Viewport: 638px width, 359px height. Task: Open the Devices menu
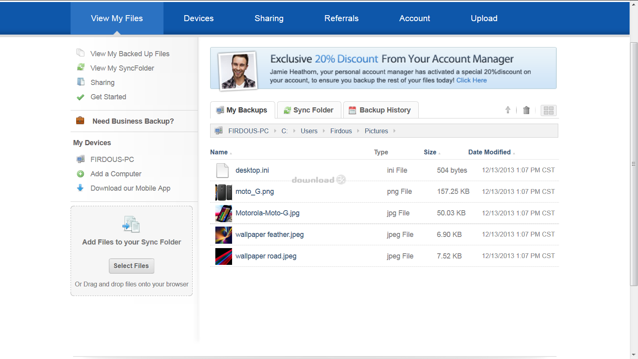tap(199, 18)
